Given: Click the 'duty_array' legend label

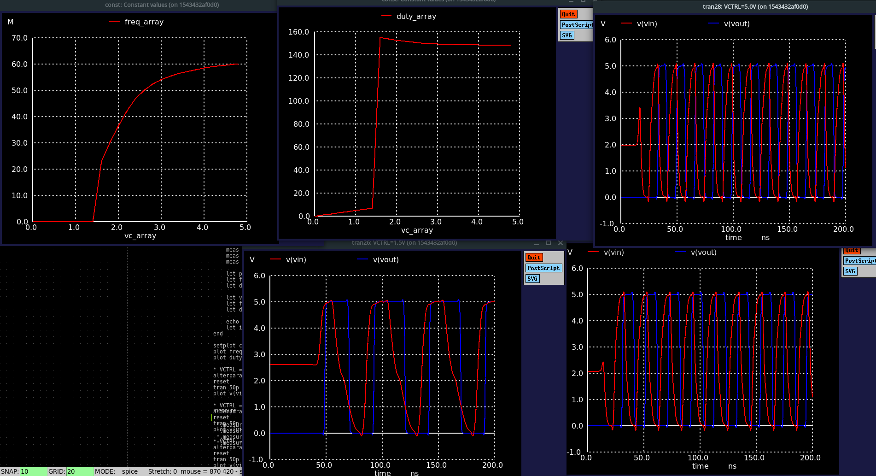Looking at the screenshot, I should point(416,16).
